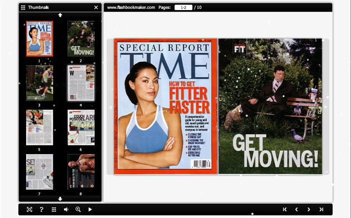351x218 pixels.
Task: Click the page number input field
Action: [x=183, y=7]
